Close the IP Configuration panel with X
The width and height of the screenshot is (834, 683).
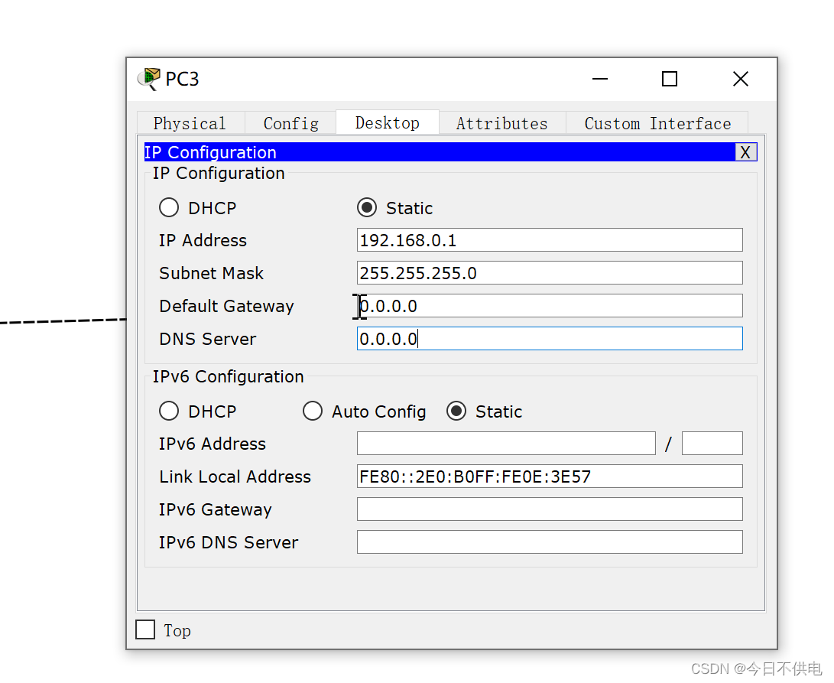745,152
